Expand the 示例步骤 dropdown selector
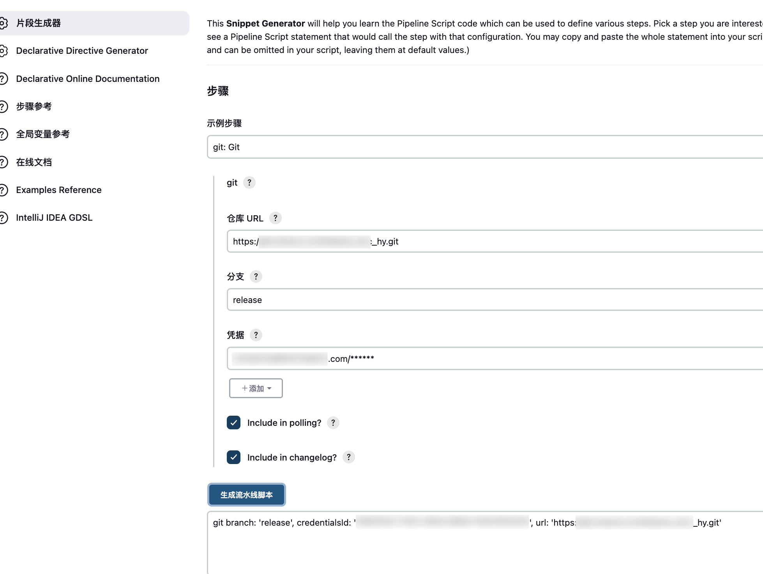Viewport: 763px width, 574px height. pos(485,147)
